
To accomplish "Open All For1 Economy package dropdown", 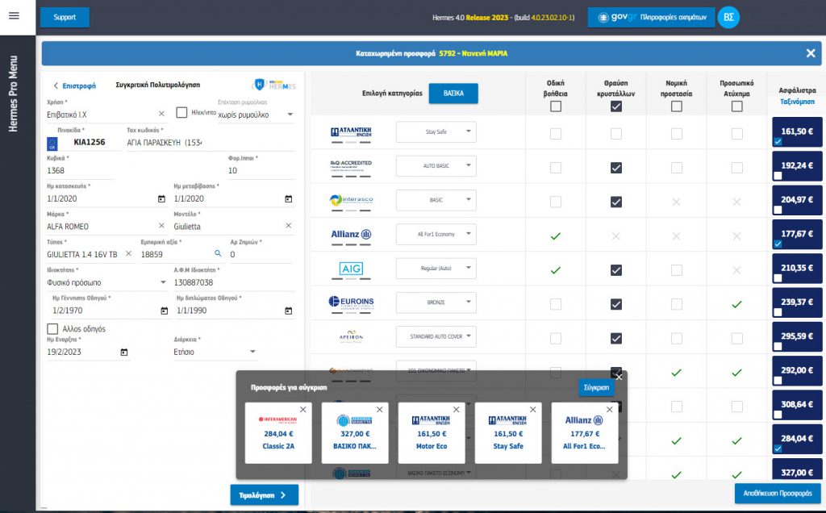I will (436, 234).
